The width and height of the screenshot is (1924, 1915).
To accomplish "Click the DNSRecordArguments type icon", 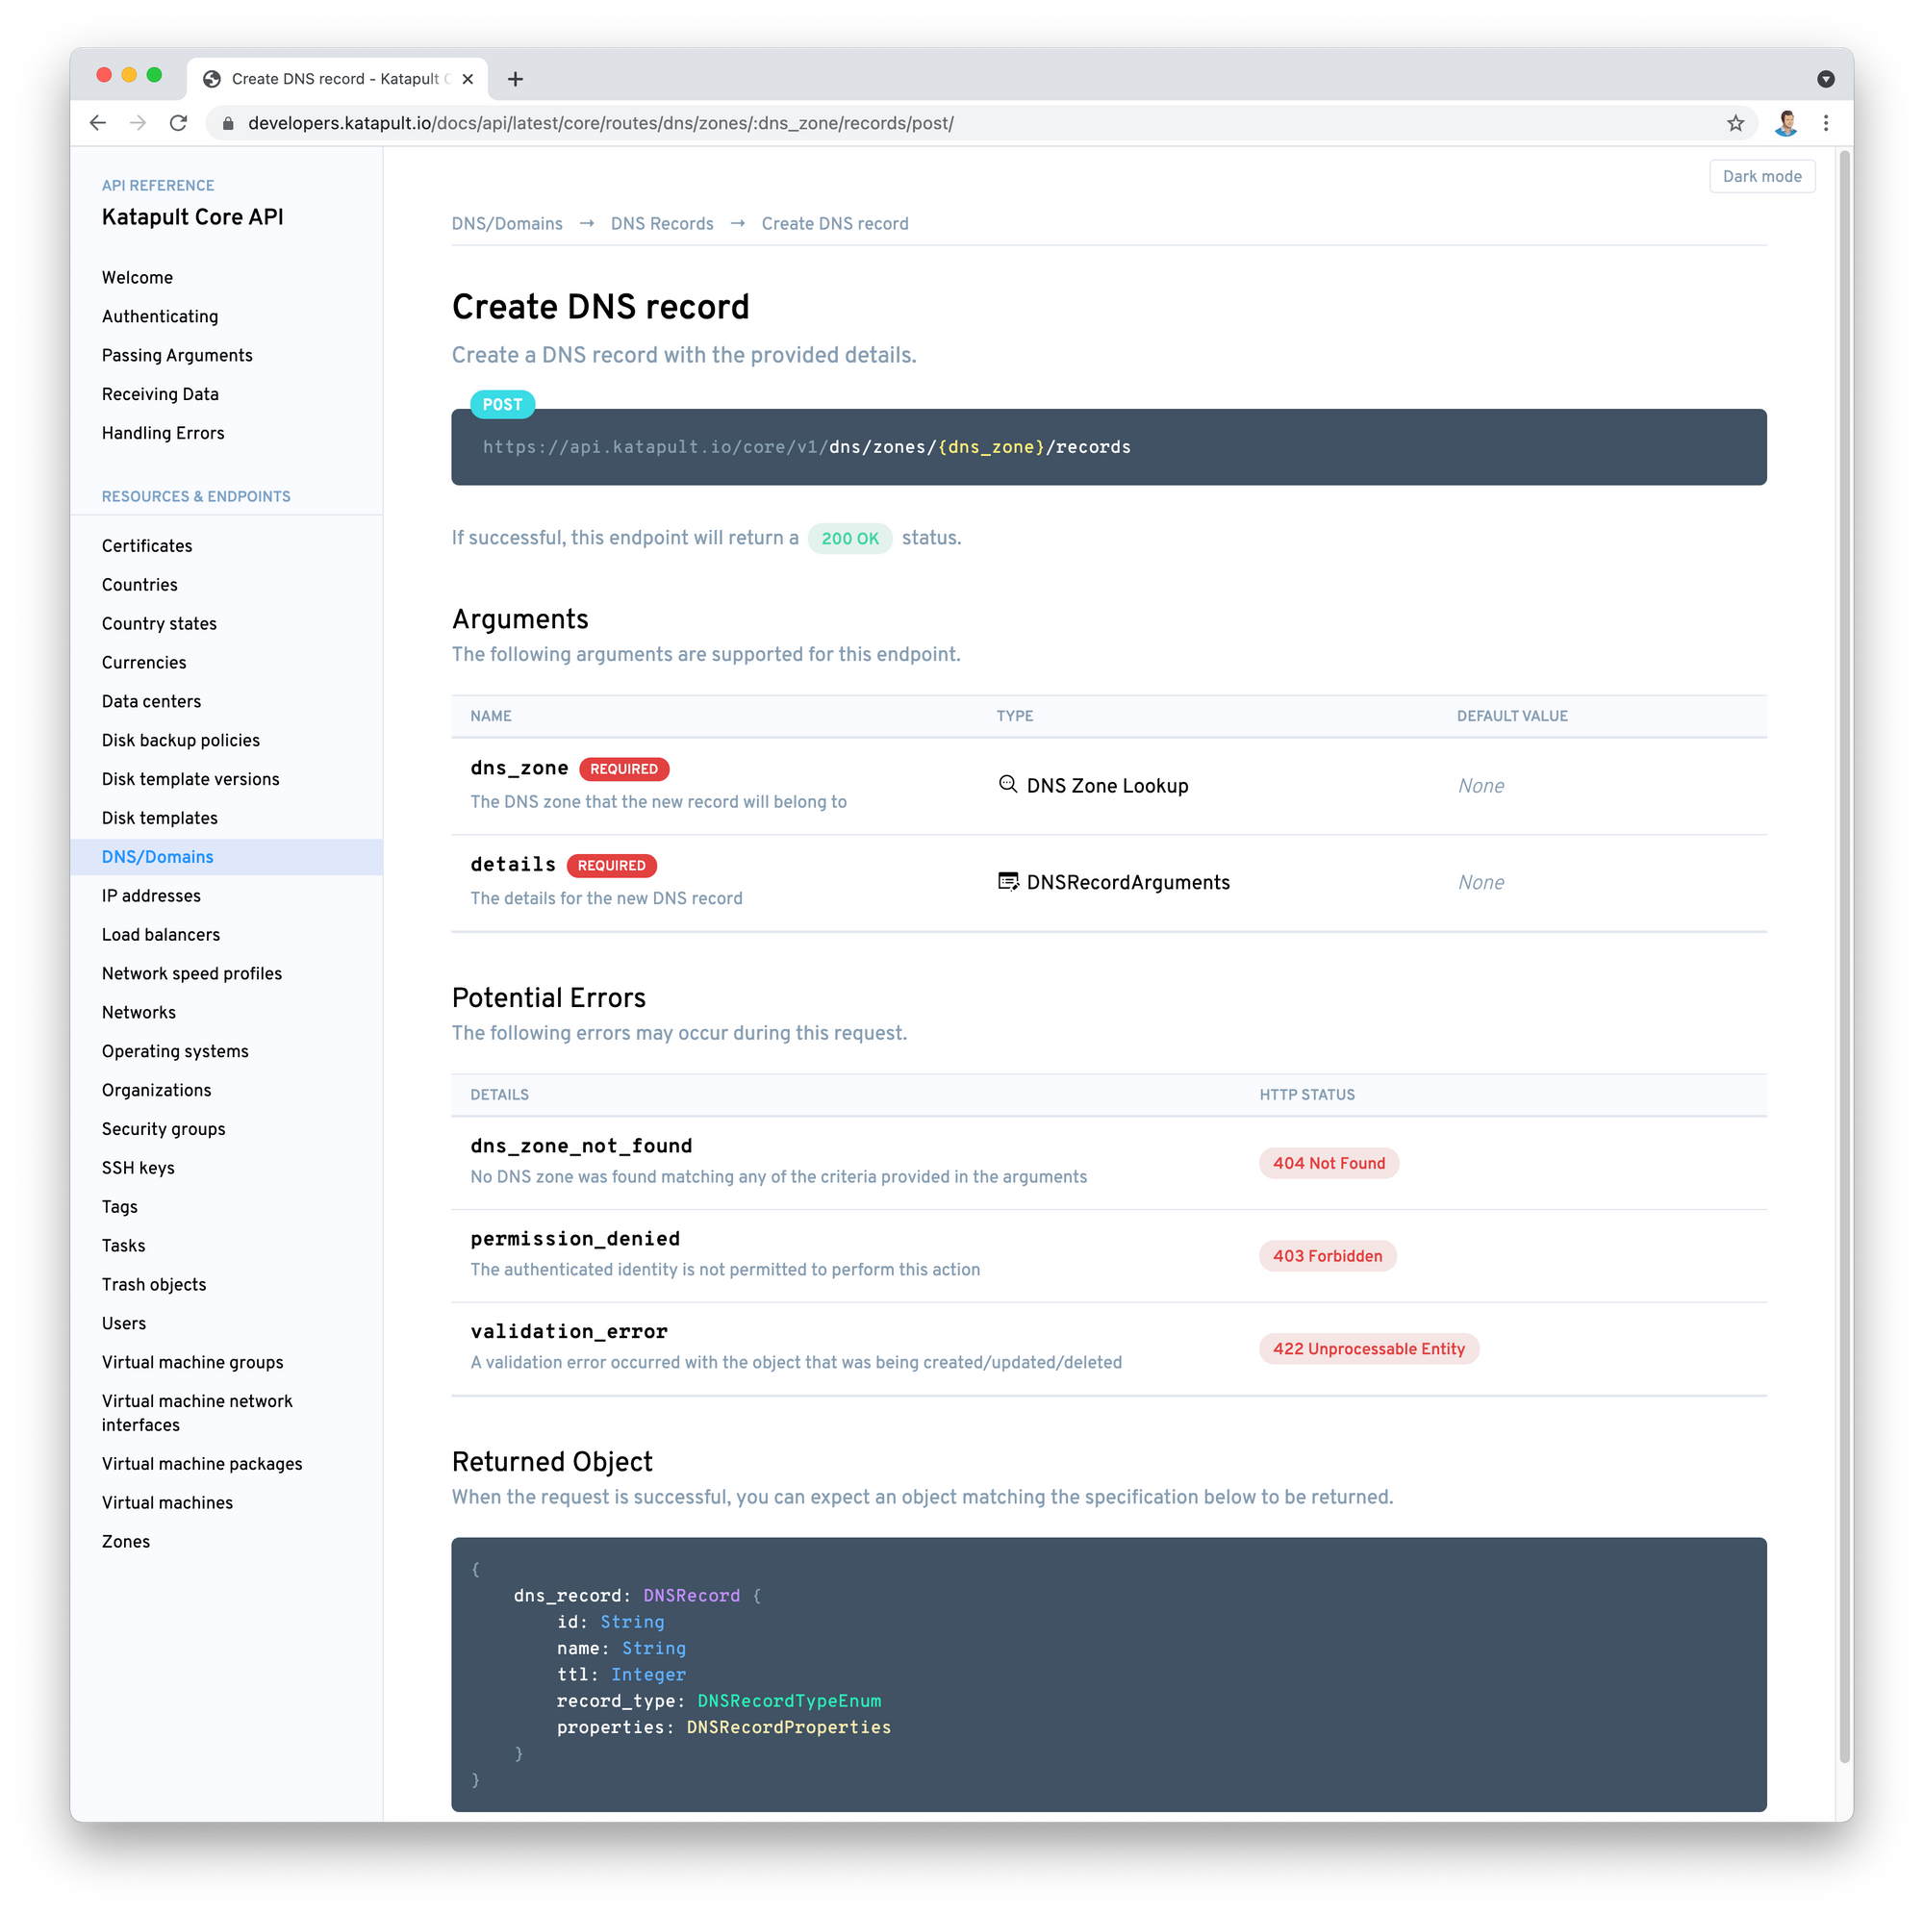I will [x=1008, y=881].
